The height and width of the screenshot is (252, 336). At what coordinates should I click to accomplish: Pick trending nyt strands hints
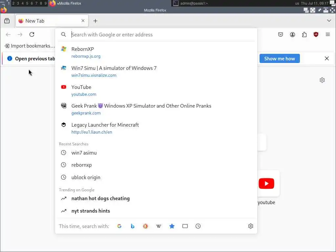pos(156,211)
